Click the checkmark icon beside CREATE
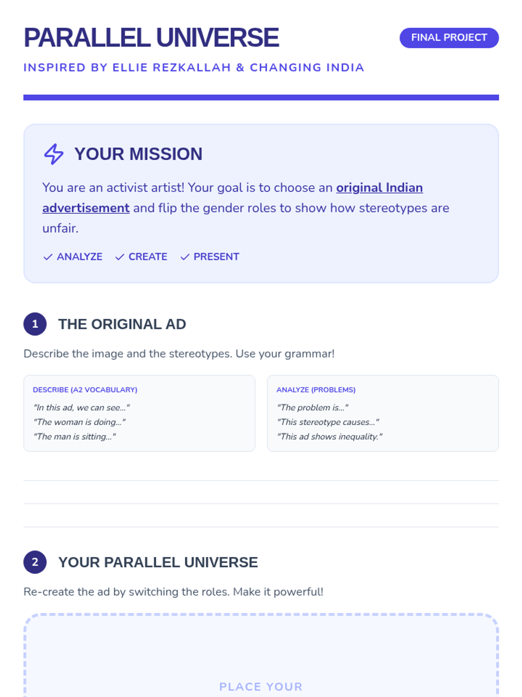This screenshot has height=697, width=522. 120,257
